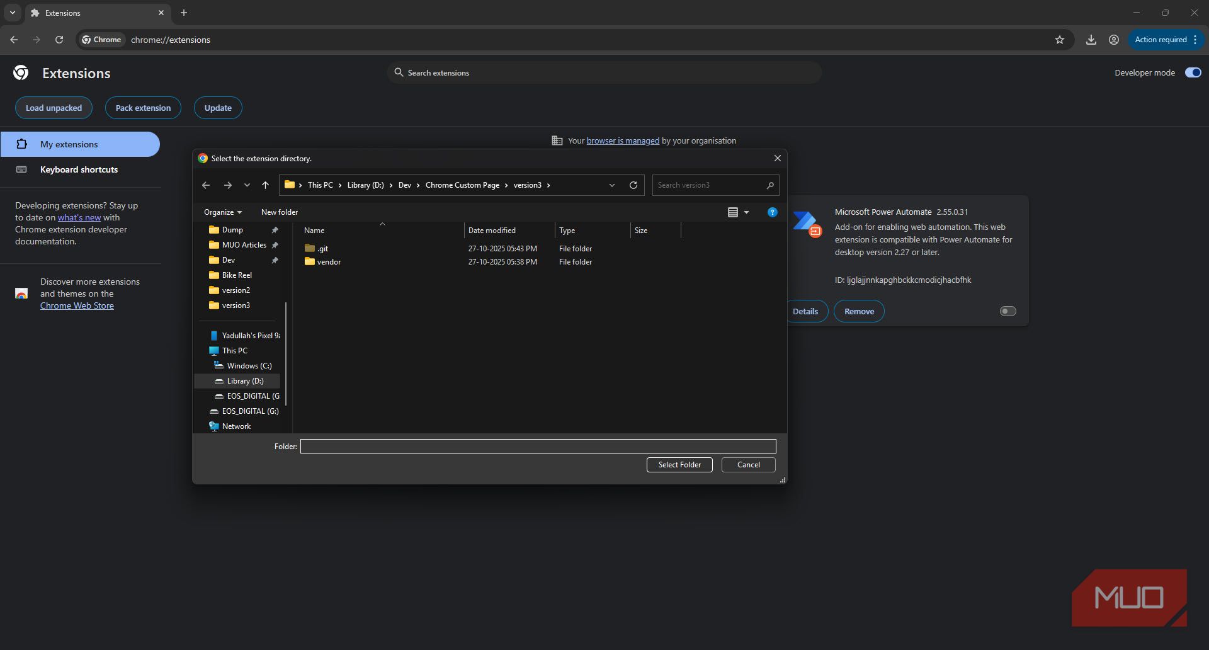Open the what's new link
This screenshot has width=1209, height=650.
79,217
